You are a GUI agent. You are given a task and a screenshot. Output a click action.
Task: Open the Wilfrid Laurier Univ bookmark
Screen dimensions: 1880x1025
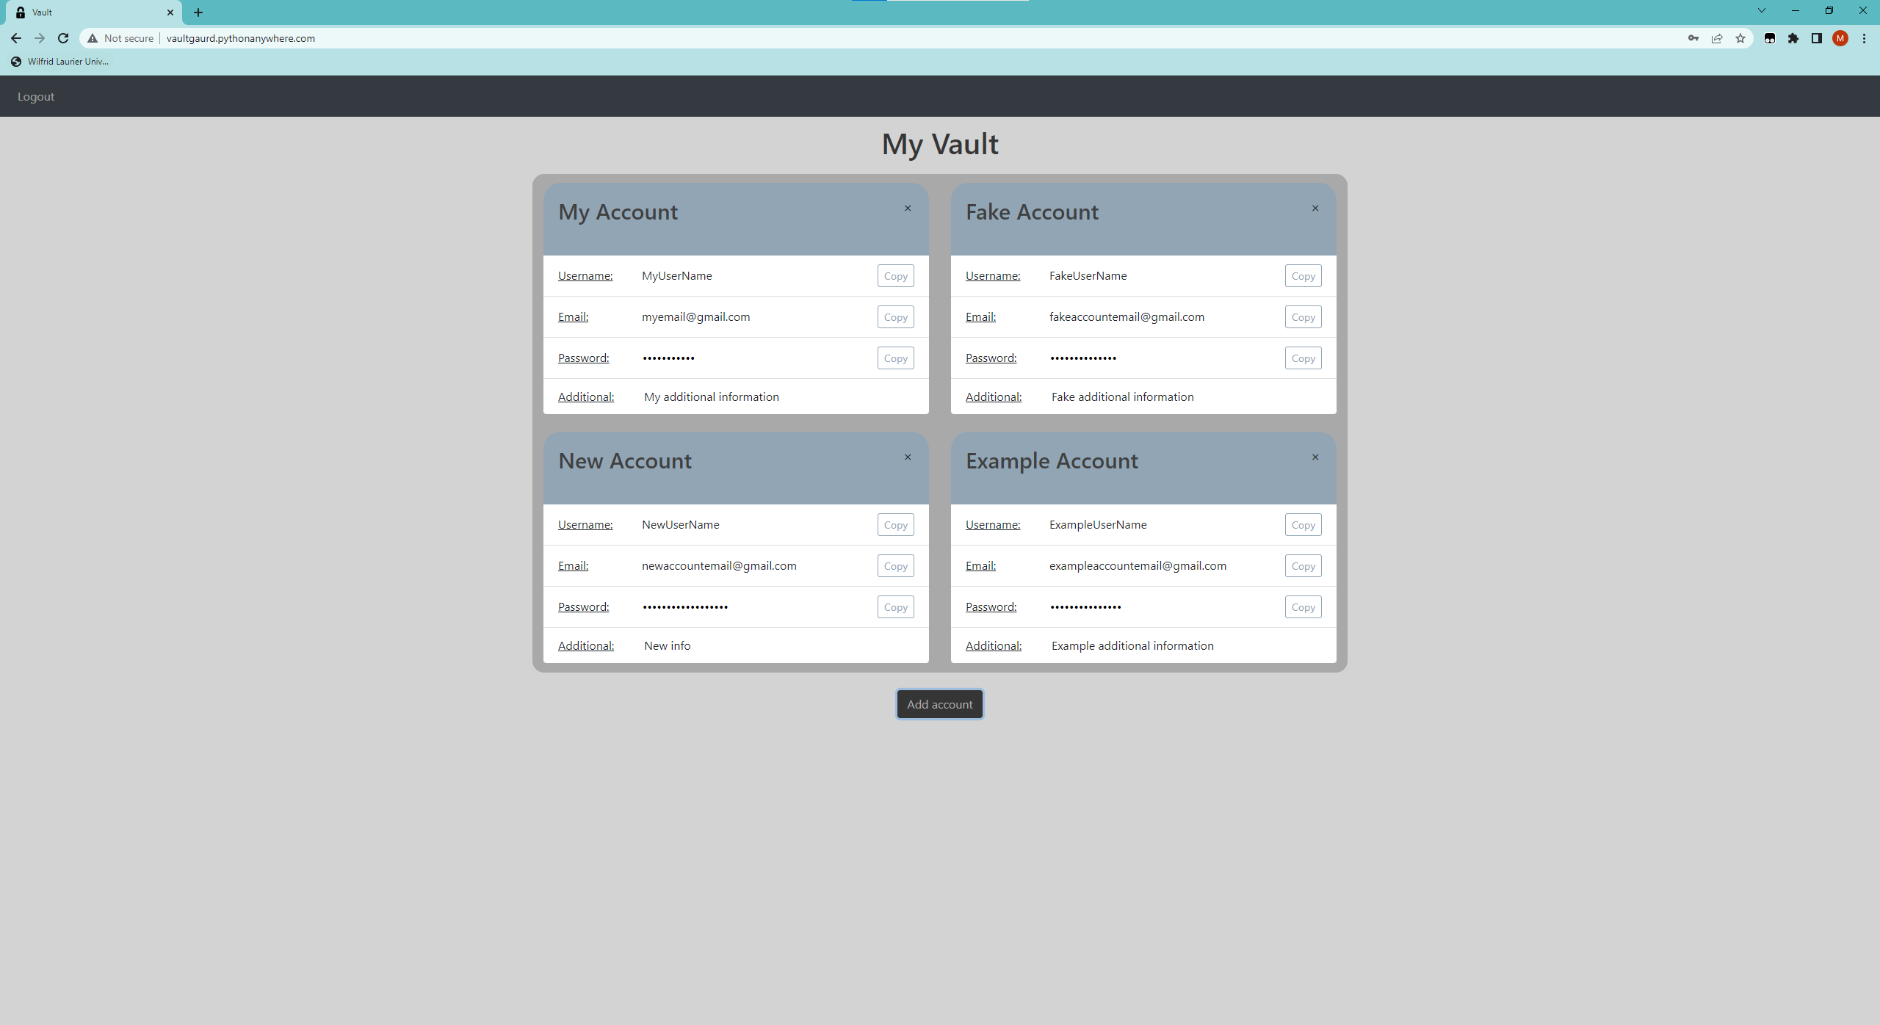pyautogui.click(x=59, y=62)
